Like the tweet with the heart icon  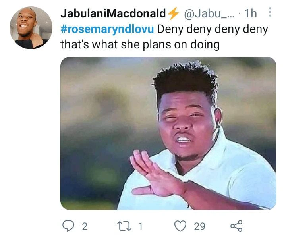pos(180,226)
